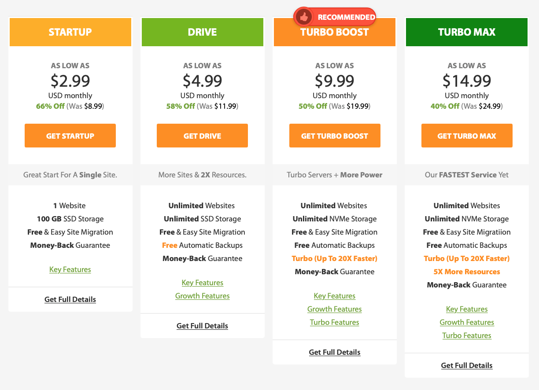Open Turbo Features under Turbo Boost

(335, 322)
